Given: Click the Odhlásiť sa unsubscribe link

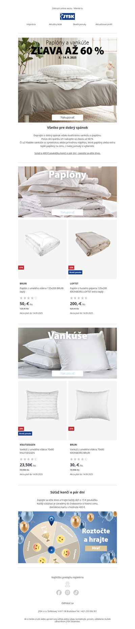Looking at the screenshot, I should [x=67, y=603].
